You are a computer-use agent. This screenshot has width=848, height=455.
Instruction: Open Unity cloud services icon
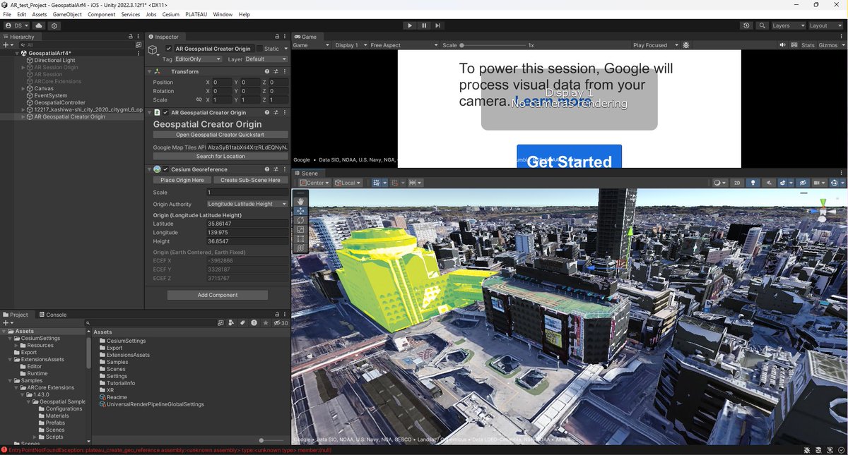[38, 25]
